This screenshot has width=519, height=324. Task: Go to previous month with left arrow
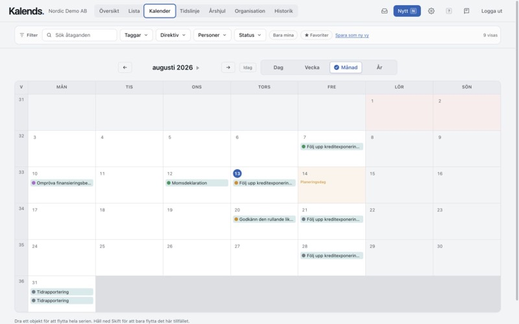[125, 67]
